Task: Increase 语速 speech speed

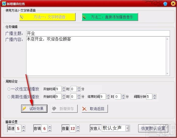Action: (23, 127)
